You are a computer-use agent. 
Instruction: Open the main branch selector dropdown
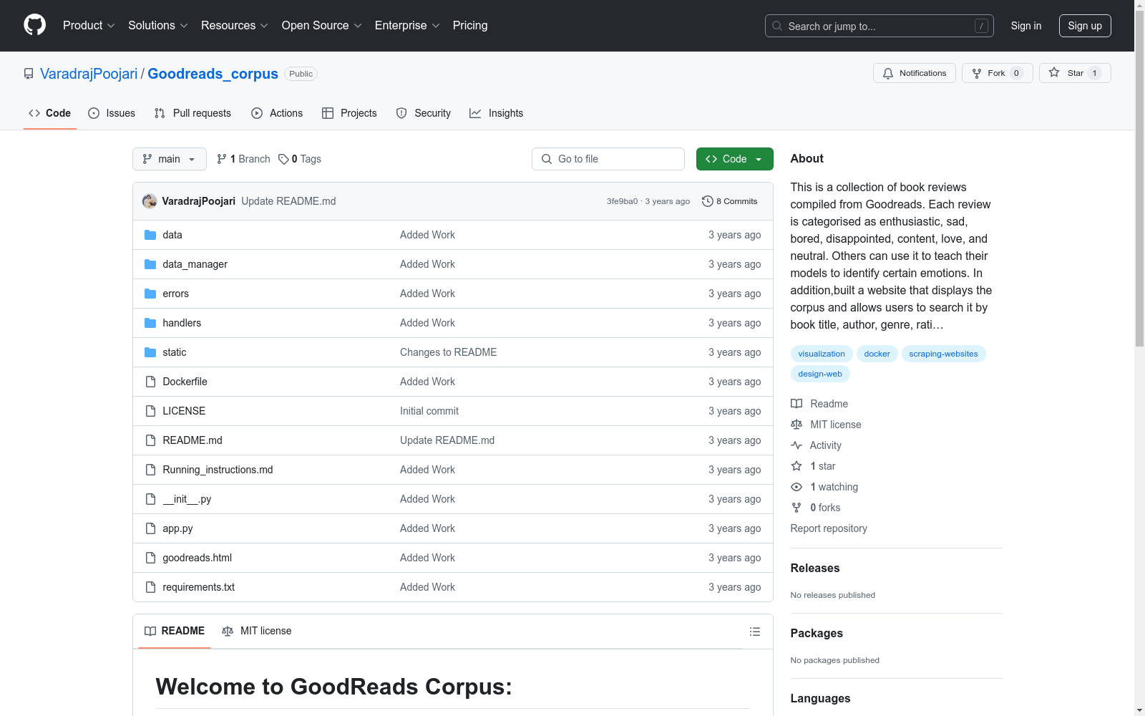coord(170,159)
